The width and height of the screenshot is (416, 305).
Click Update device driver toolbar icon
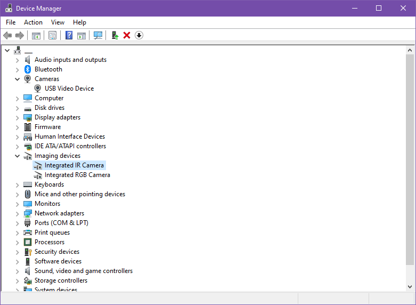[x=115, y=35]
